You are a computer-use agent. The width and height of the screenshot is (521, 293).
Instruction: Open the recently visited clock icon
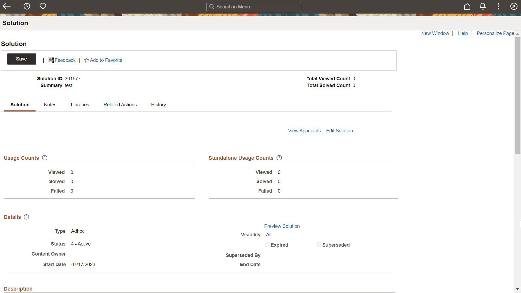pos(27,7)
